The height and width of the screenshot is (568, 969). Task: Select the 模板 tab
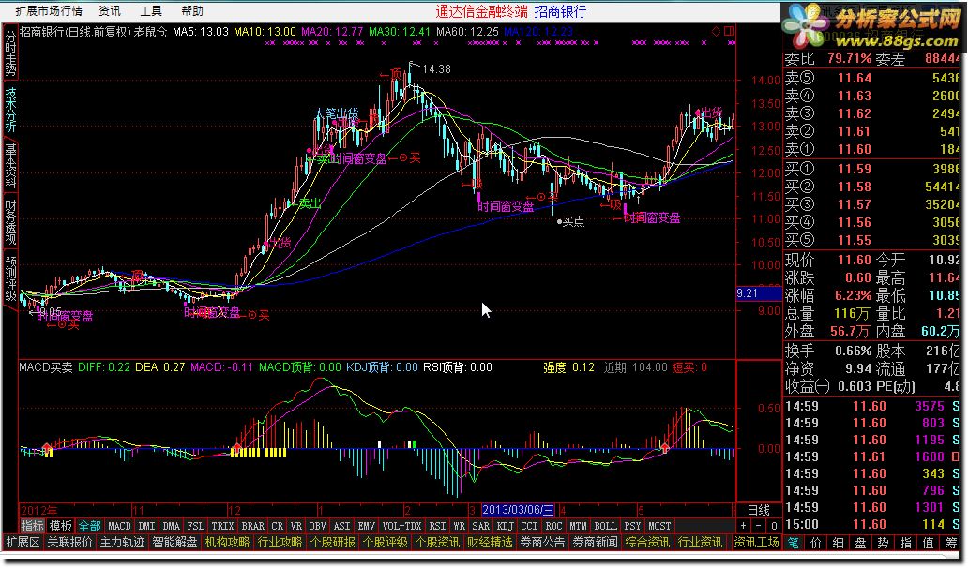(x=61, y=526)
